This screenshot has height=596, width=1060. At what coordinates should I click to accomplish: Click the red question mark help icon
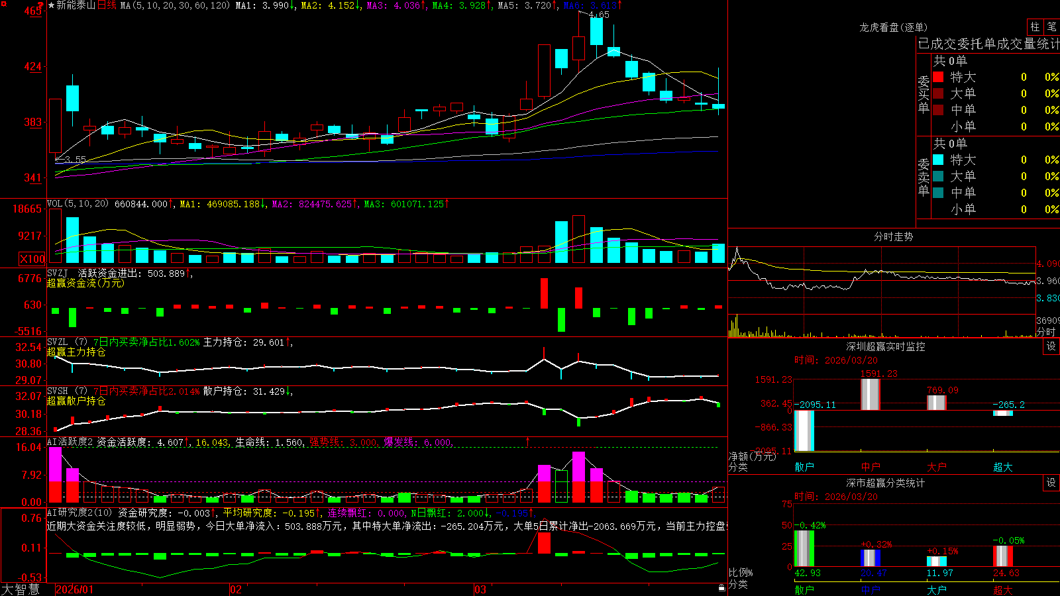41,6
